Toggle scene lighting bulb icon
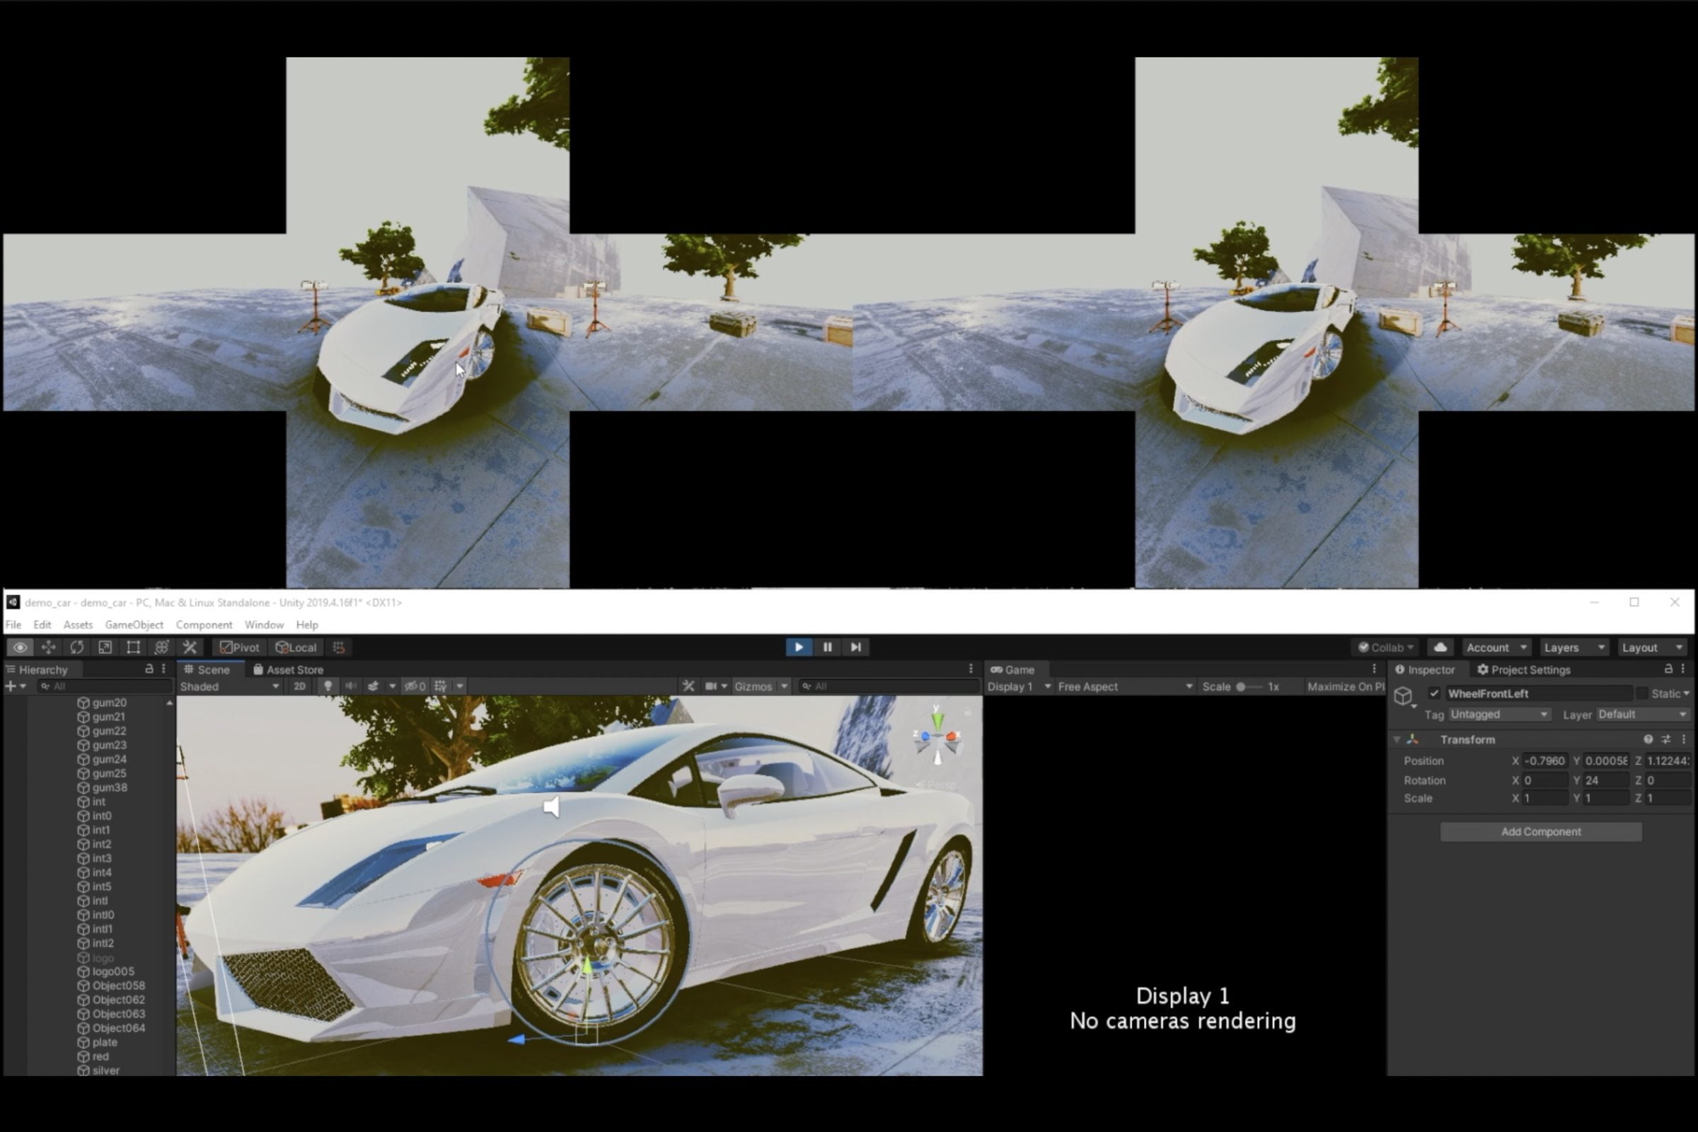The image size is (1698, 1132). click(x=328, y=686)
